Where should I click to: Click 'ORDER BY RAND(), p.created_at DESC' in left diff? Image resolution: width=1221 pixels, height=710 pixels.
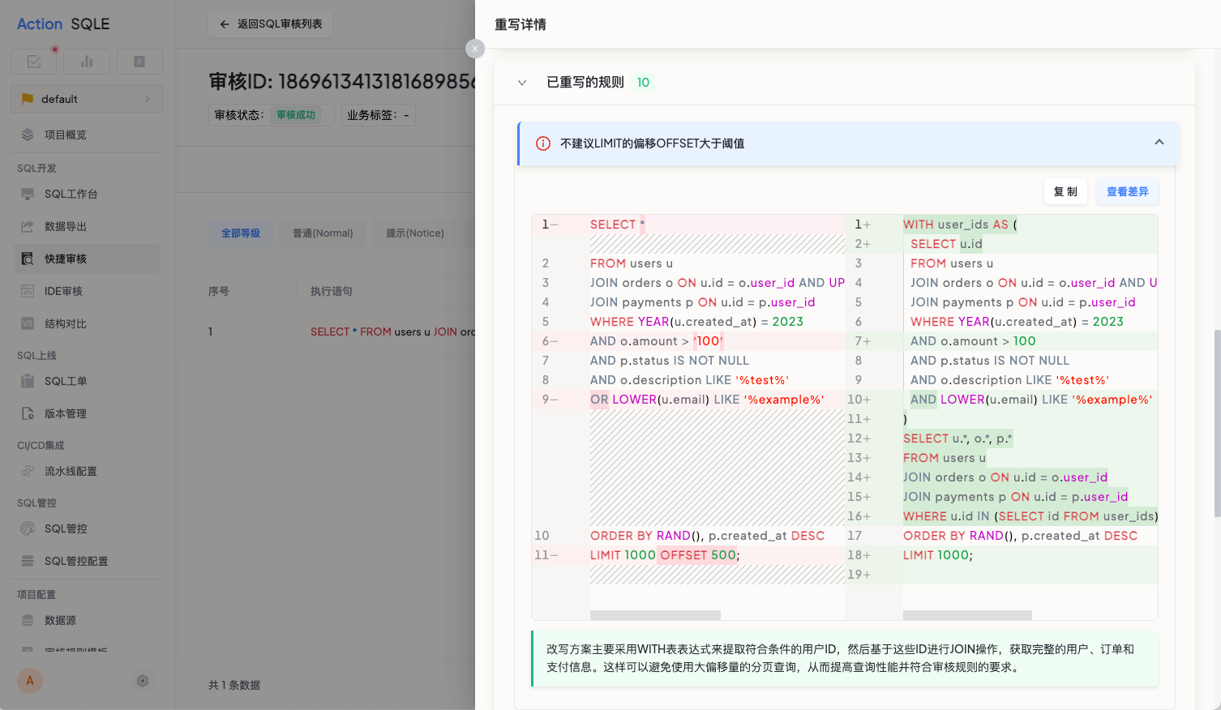pos(707,536)
